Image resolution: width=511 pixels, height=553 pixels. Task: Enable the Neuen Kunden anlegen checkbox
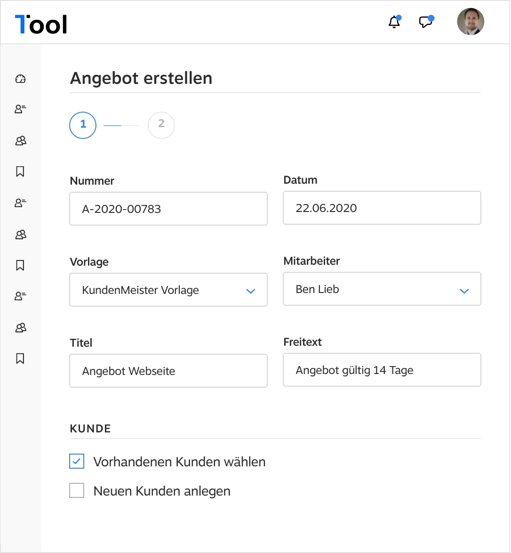coord(77,491)
